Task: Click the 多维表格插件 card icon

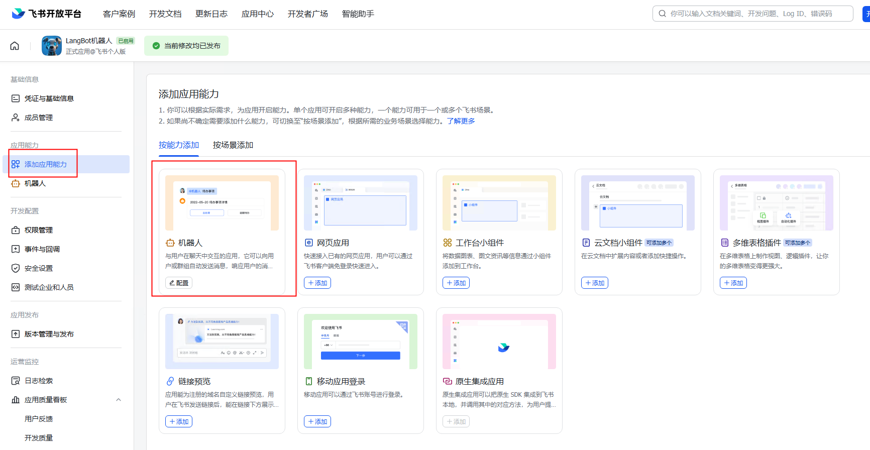Action: point(725,243)
